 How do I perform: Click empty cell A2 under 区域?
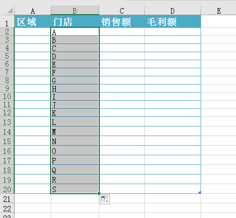33,32
